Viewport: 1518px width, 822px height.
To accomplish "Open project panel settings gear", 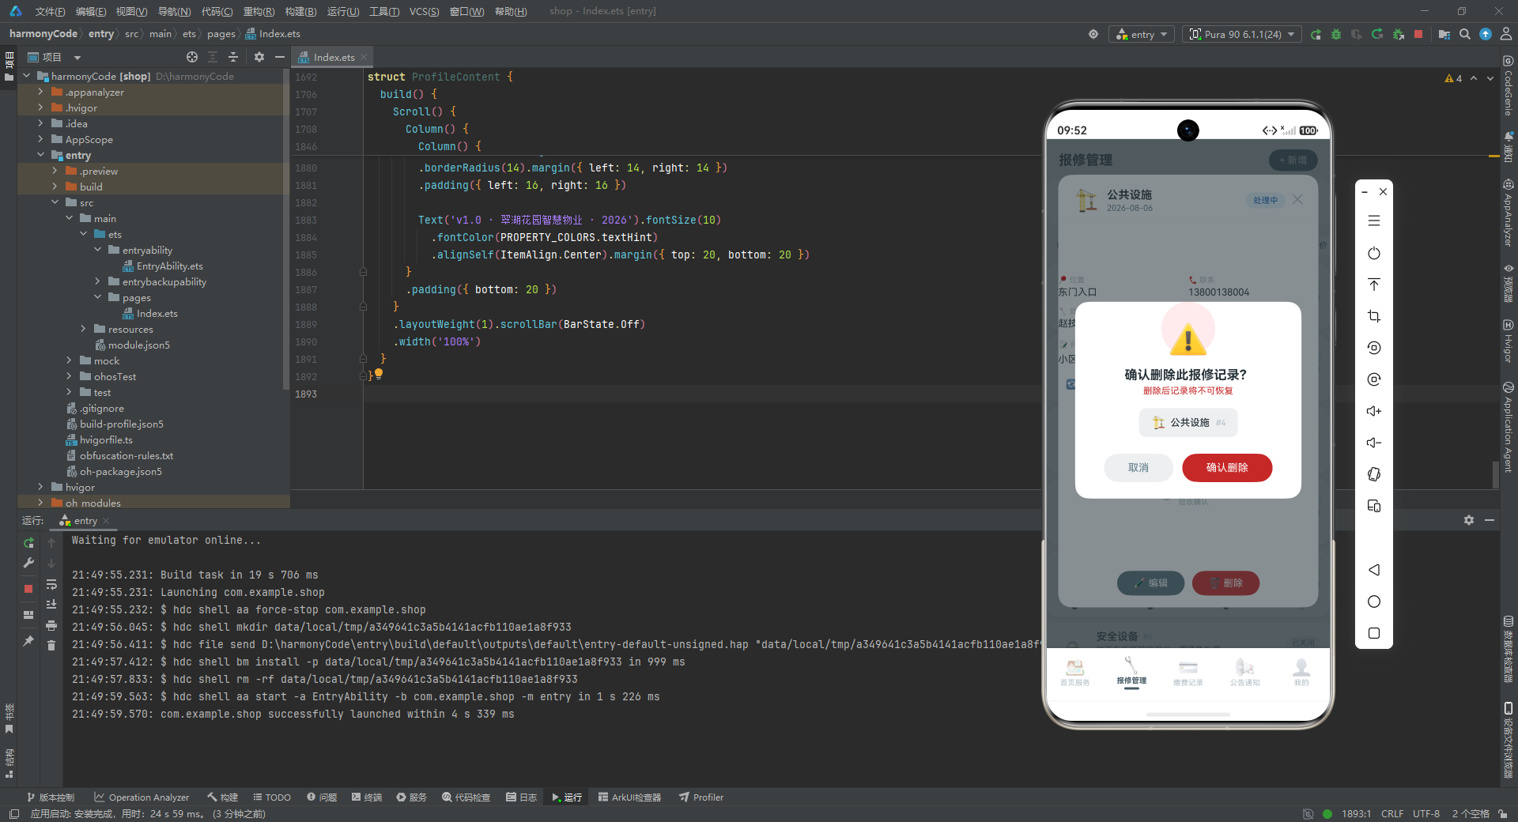I will tap(259, 57).
